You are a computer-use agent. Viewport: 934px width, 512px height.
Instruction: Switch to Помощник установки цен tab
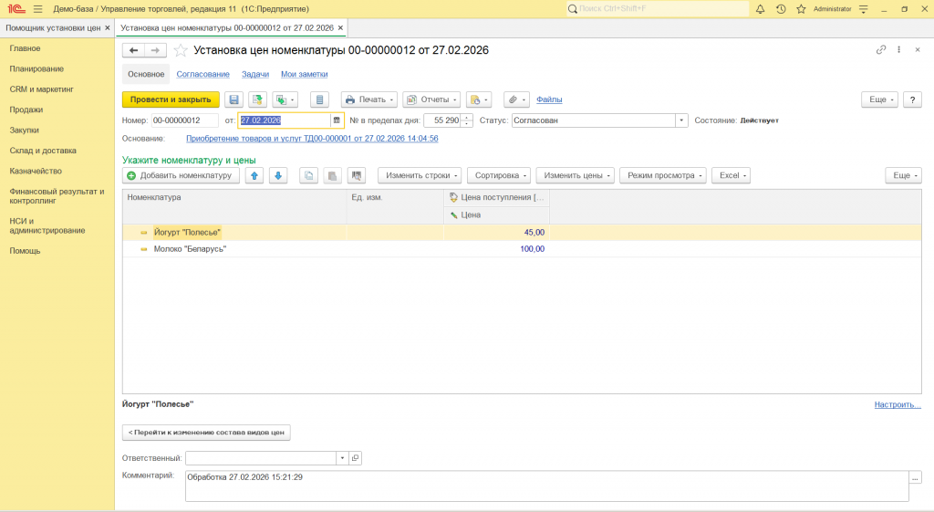pos(52,28)
